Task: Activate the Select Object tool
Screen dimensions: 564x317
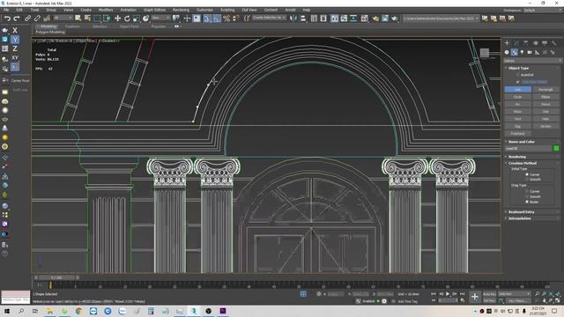Action: (x=78, y=18)
